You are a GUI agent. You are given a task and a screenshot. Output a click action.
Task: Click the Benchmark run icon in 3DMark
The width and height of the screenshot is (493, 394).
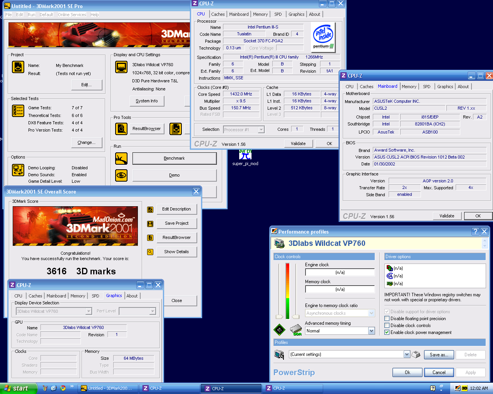pos(121,159)
